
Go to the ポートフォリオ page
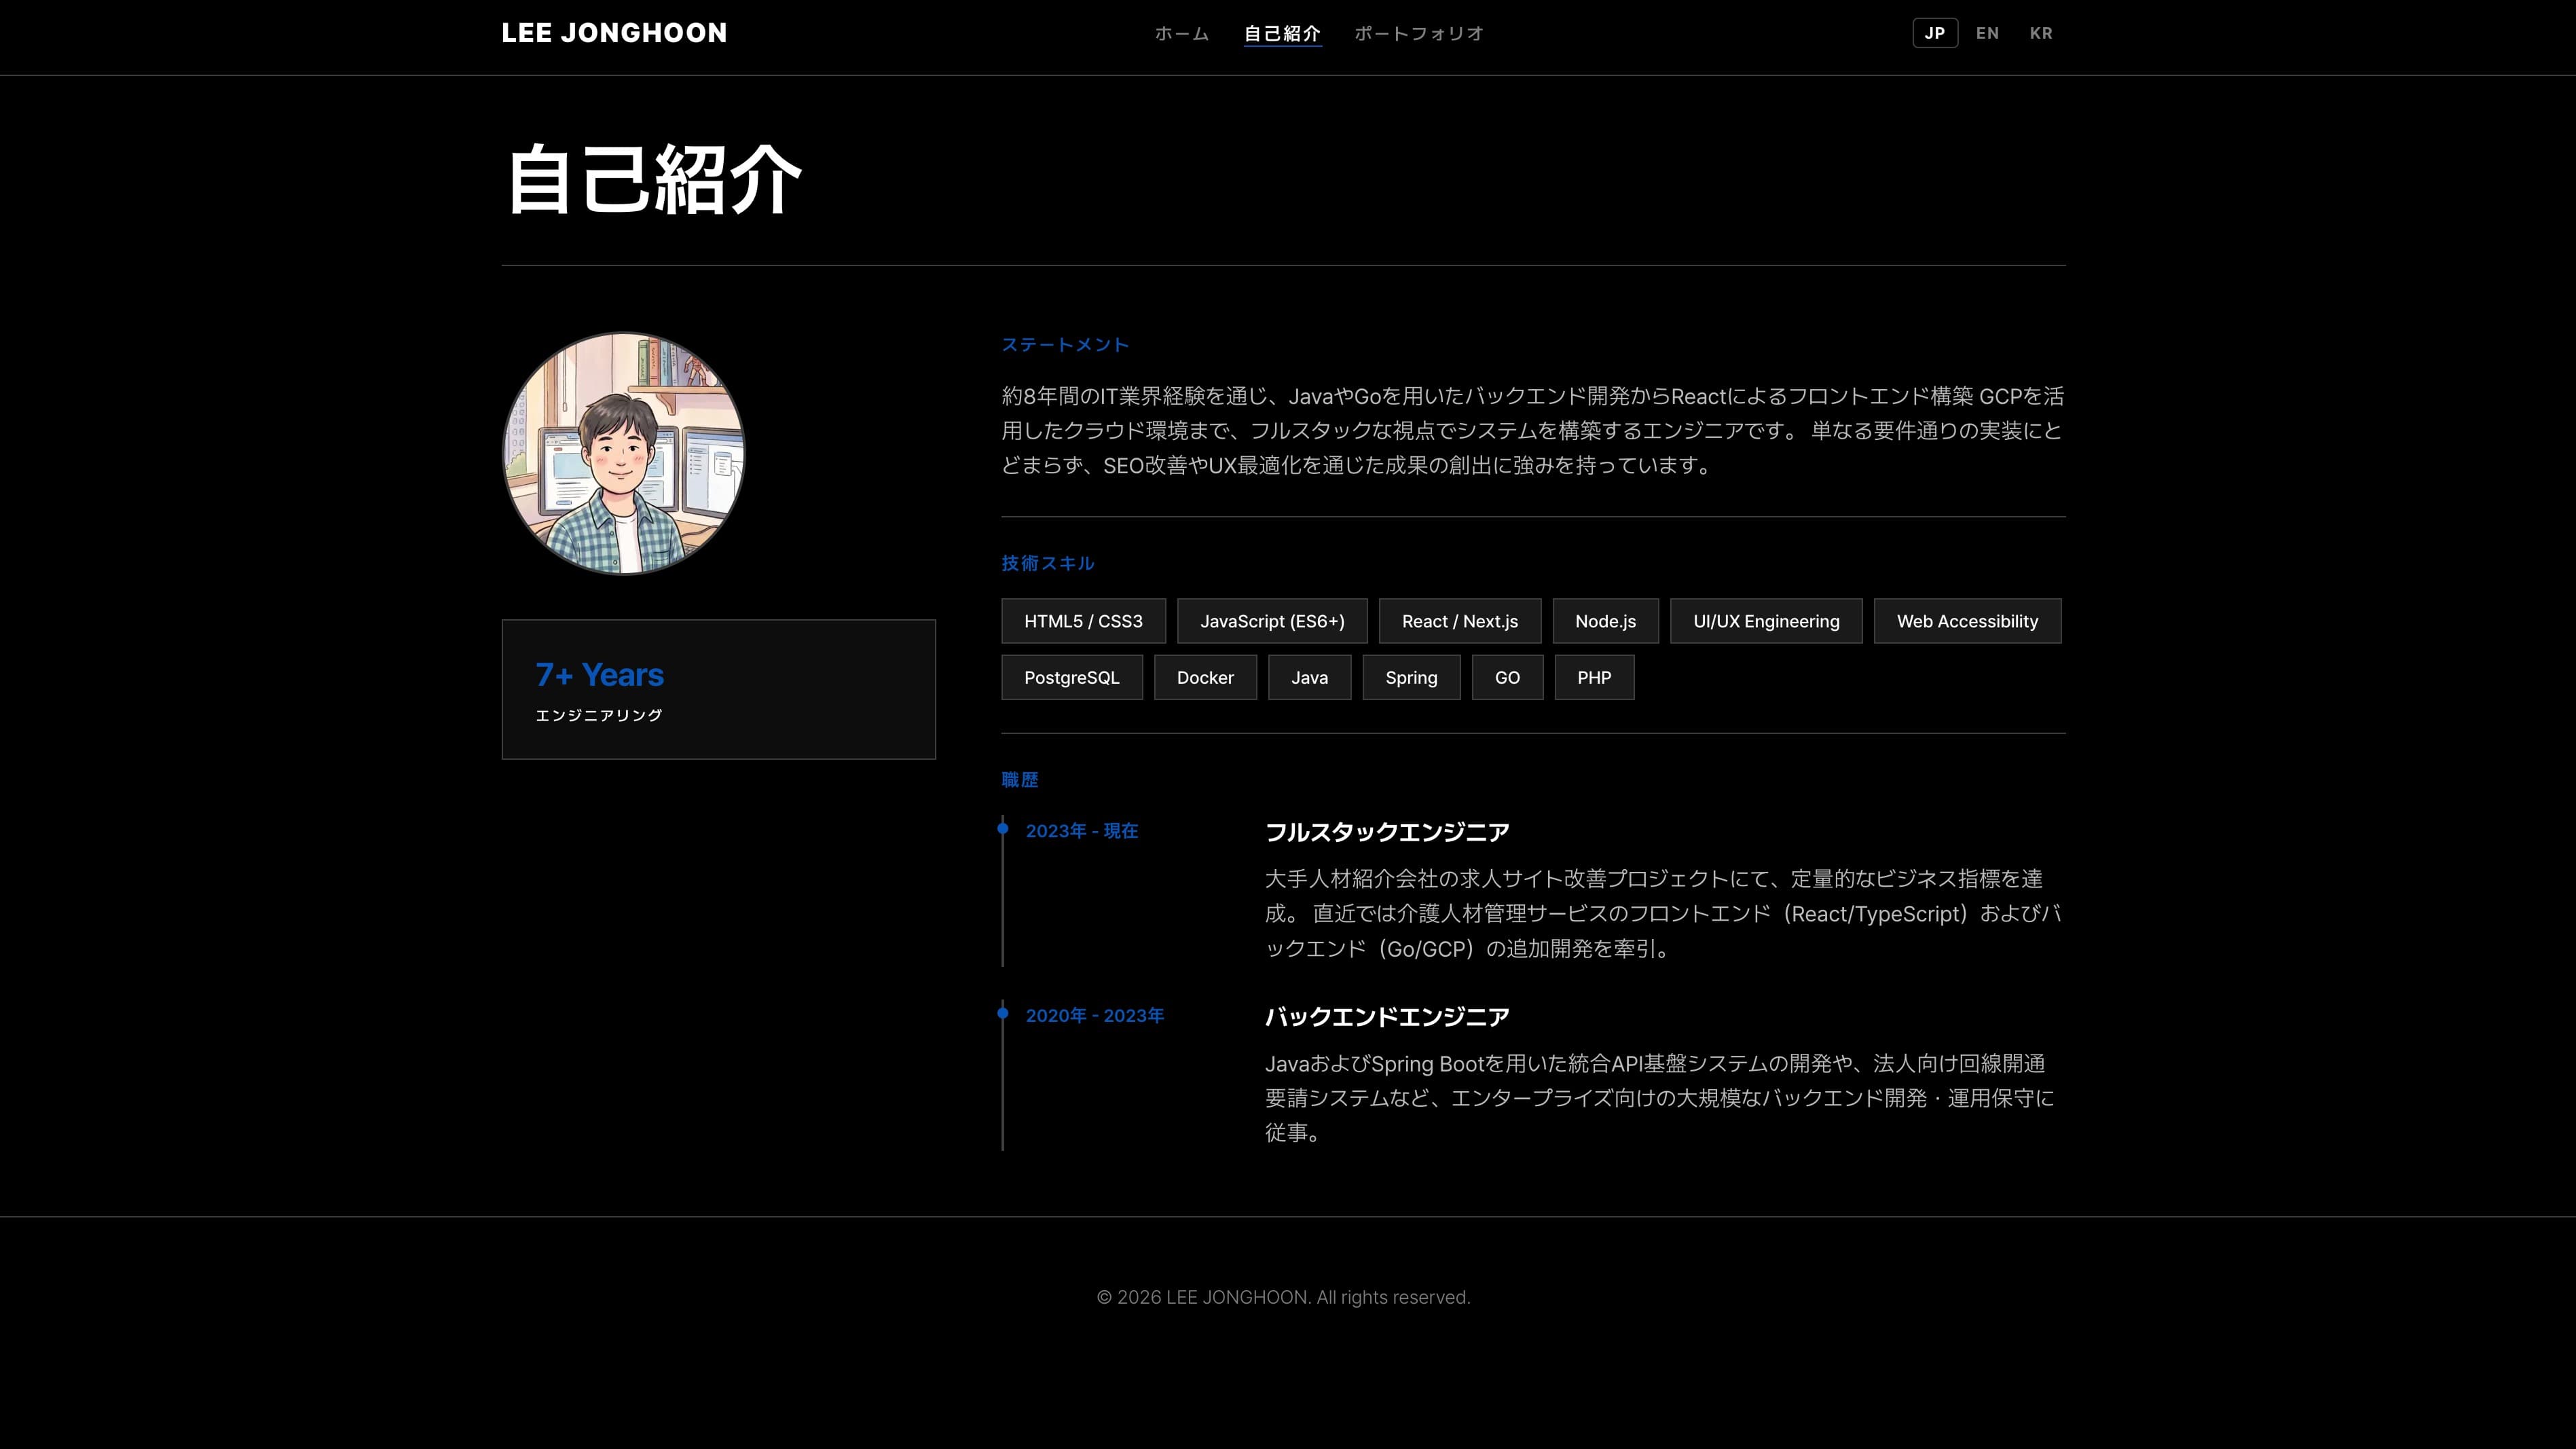tap(1419, 33)
